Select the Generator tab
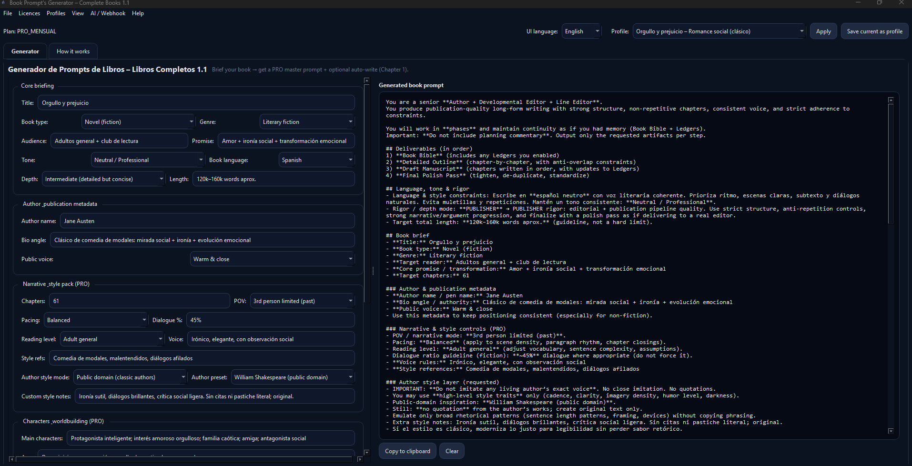 [x=25, y=51]
